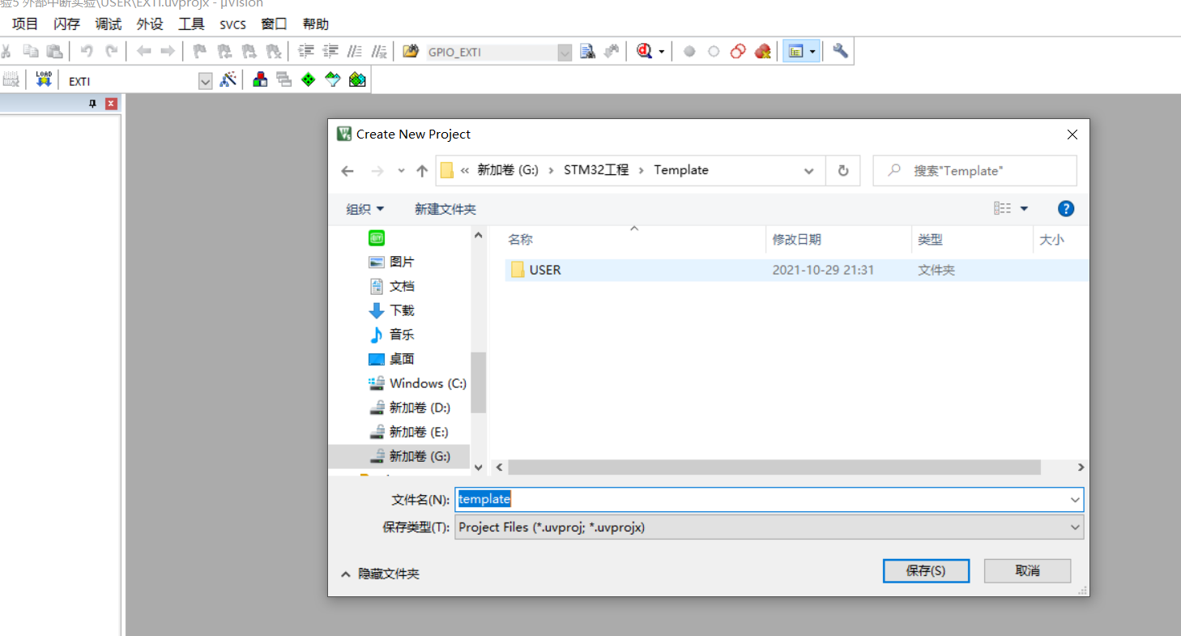Open the dialog help question mark
Viewport: 1181px width, 636px height.
[x=1066, y=209]
